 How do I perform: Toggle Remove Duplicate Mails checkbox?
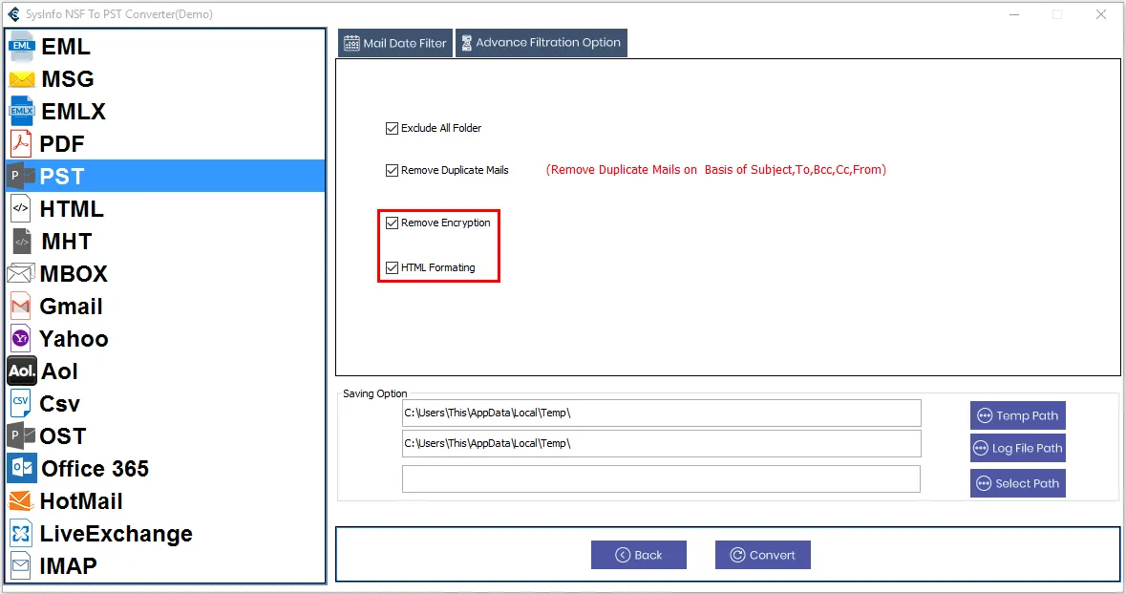coord(392,170)
